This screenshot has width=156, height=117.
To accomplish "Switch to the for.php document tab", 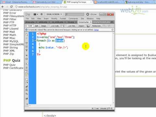I will pos(71,22).
